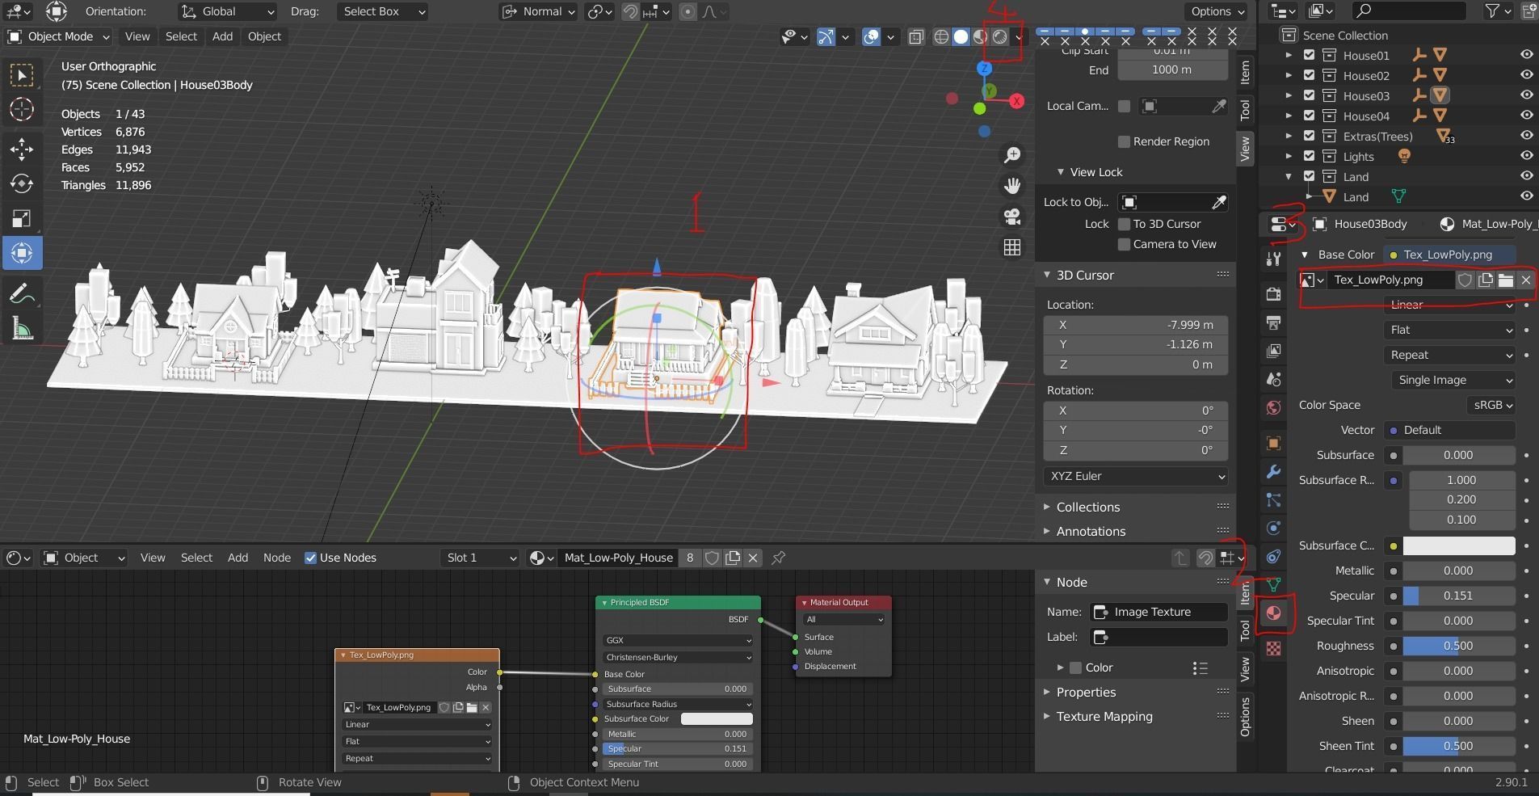This screenshot has width=1539, height=796.
Task: Open Drag Select Box dropdown
Action: coord(381,11)
